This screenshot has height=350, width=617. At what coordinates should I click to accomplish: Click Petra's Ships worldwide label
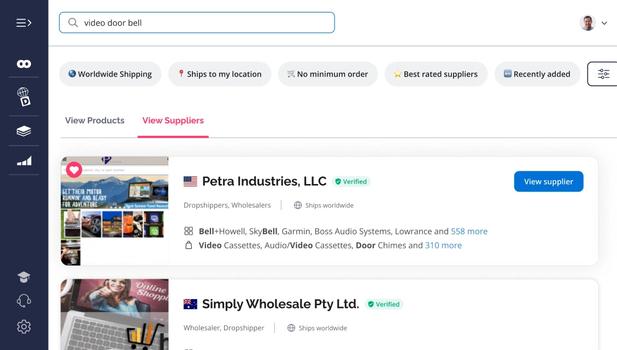point(330,205)
